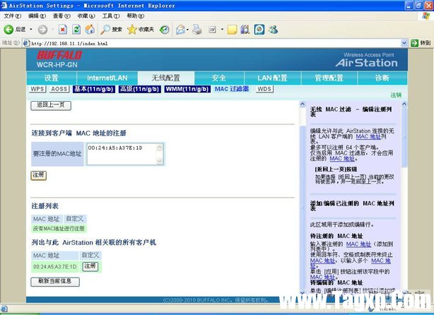434x315 pixels.
Task: Click MAC 地址 link after 注册的 in help
Action: click(x=342, y=159)
